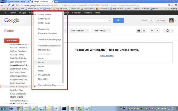Screen dimensions: 178x111
Task: Open the Bing bookmark
Action: [56, 9]
